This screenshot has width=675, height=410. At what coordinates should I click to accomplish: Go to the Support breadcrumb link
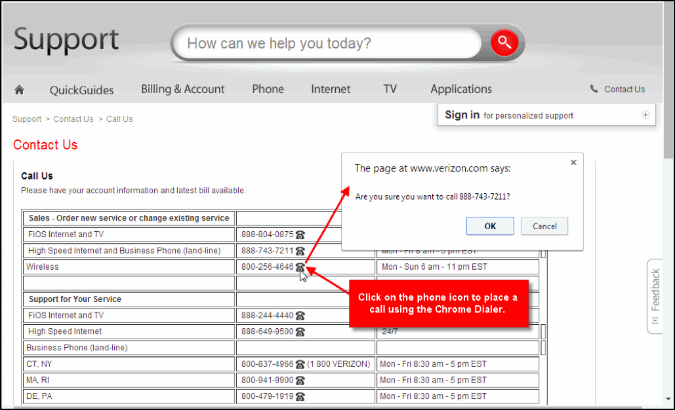27,119
